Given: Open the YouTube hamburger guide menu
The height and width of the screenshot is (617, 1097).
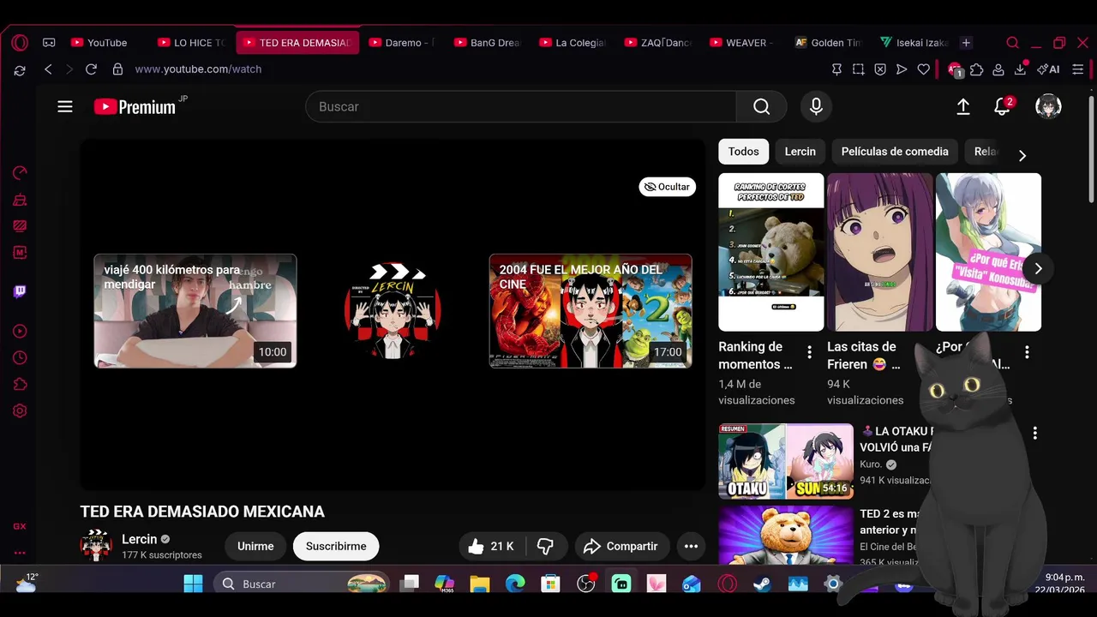Looking at the screenshot, I should point(65,107).
